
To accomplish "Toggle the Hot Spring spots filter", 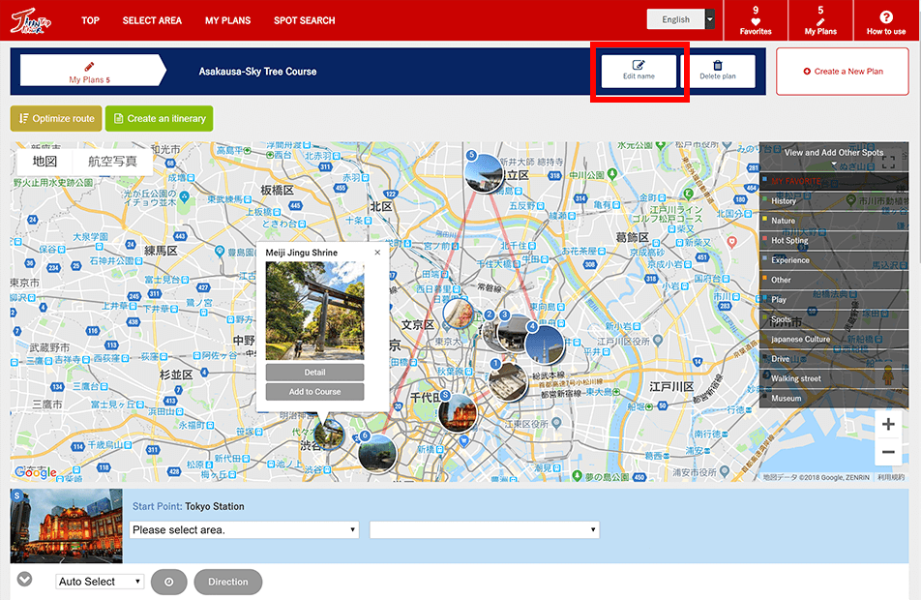I will pyautogui.click(x=834, y=240).
